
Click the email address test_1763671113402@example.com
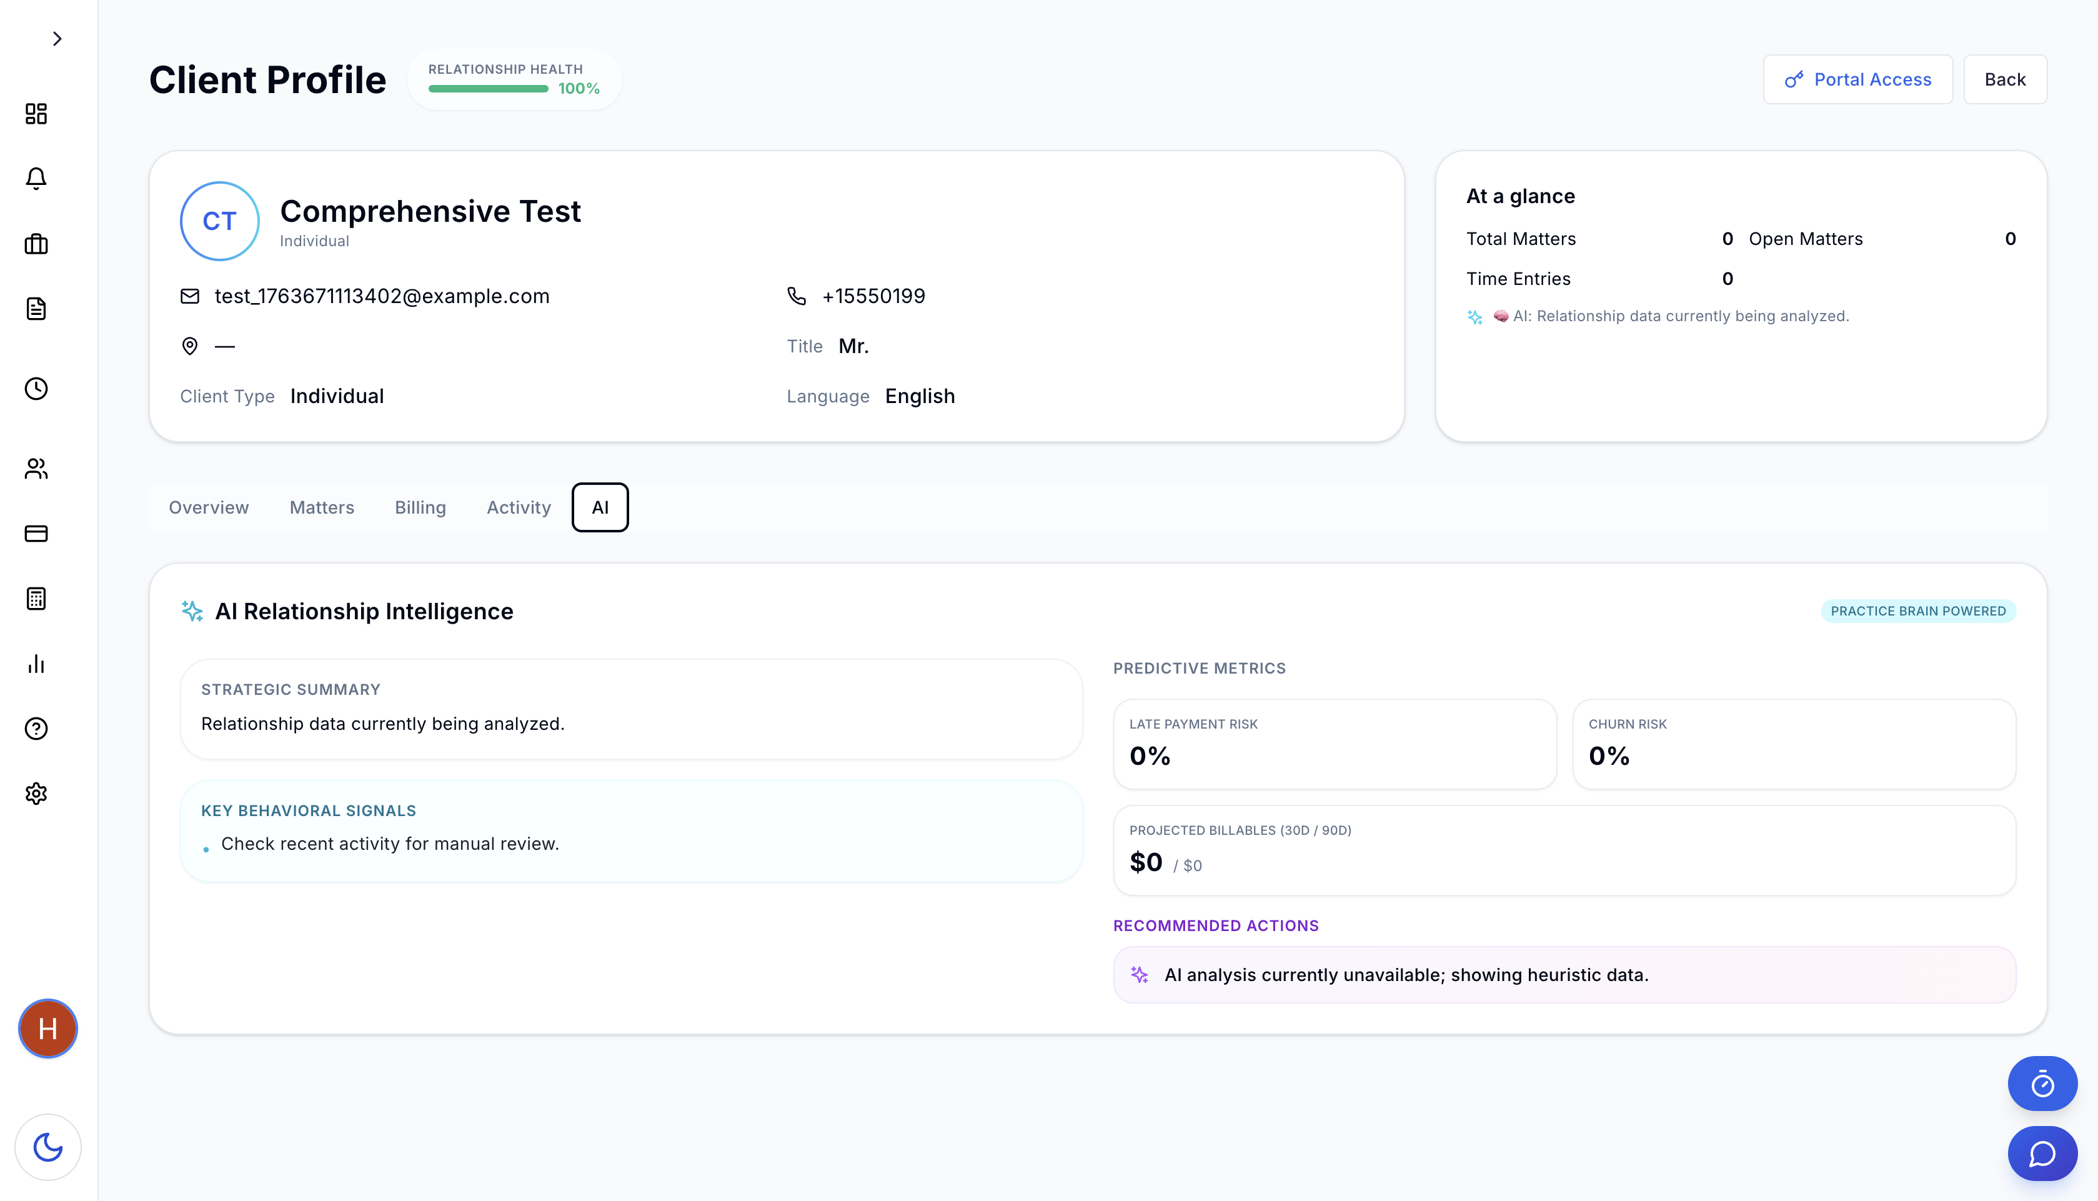click(x=382, y=296)
